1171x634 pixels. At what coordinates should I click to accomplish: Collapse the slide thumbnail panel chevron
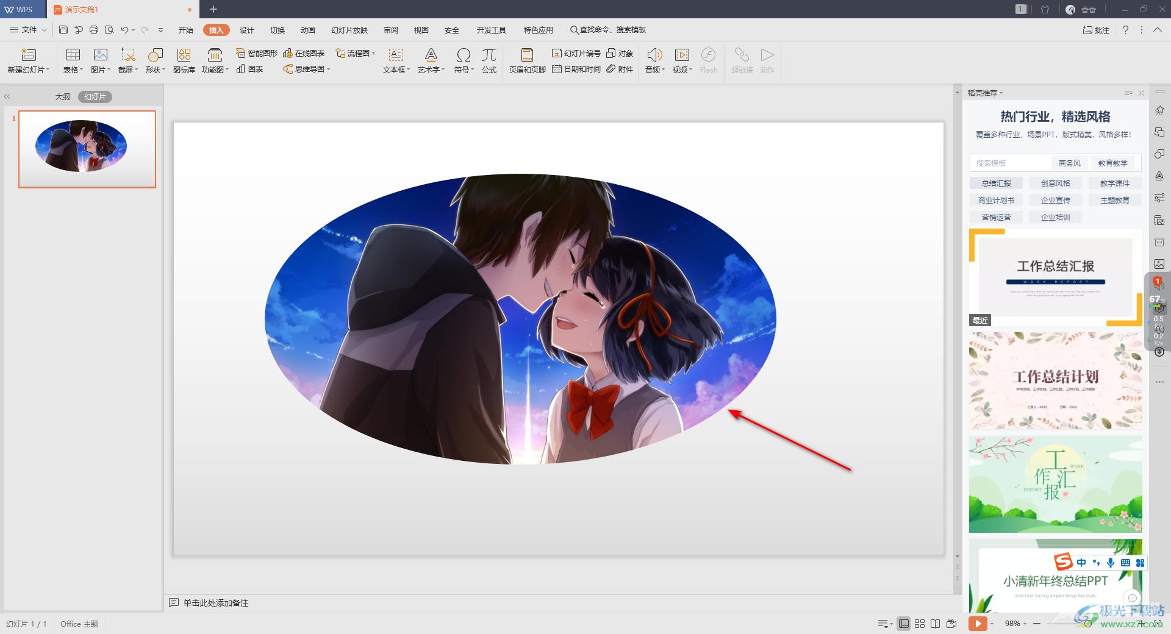(7, 96)
